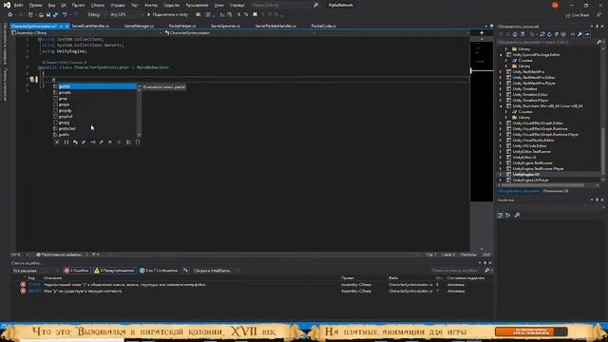
Task: Open the Окно menu
Action: point(218,5)
